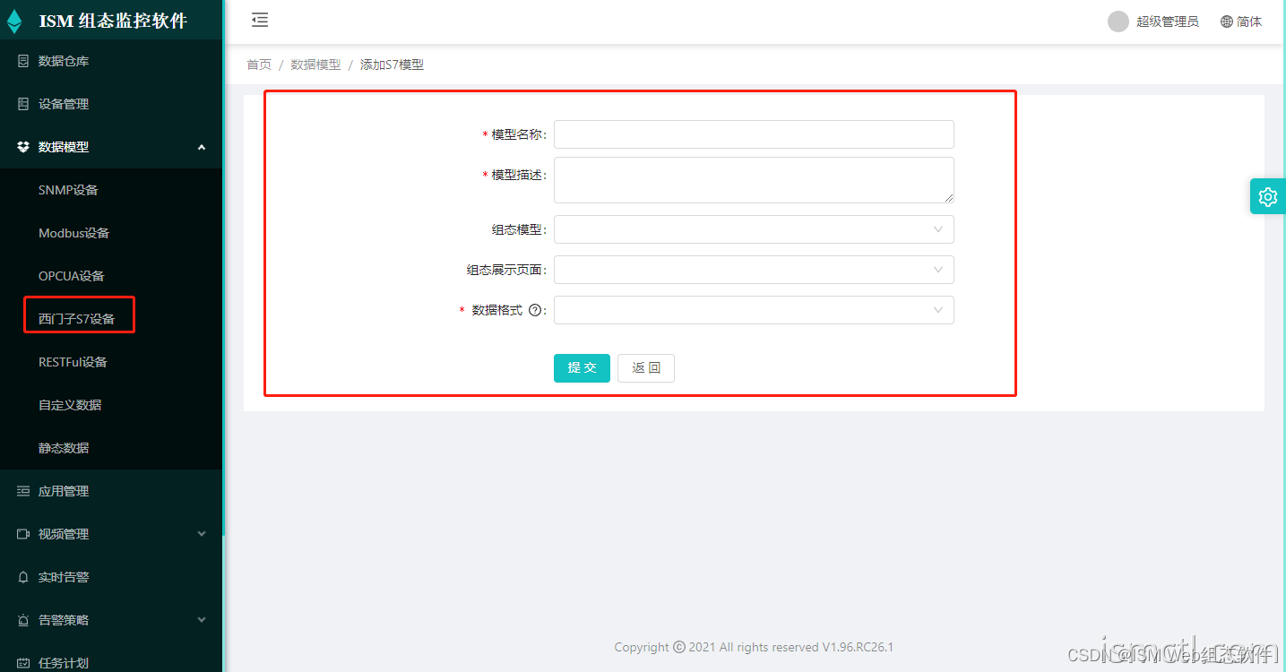This screenshot has width=1286, height=672.
Task: Click the 应用管理 sidebar icon
Action: coord(23,491)
